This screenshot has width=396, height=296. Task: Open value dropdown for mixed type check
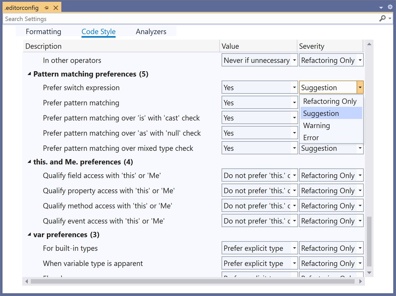pos(294,148)
